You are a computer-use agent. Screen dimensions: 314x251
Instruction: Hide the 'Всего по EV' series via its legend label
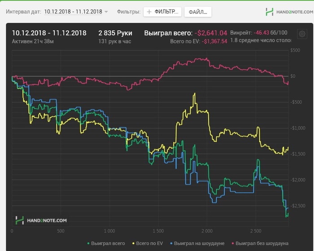pos(150,243)
